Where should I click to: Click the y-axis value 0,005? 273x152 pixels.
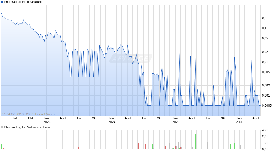[x=266, y=72]
